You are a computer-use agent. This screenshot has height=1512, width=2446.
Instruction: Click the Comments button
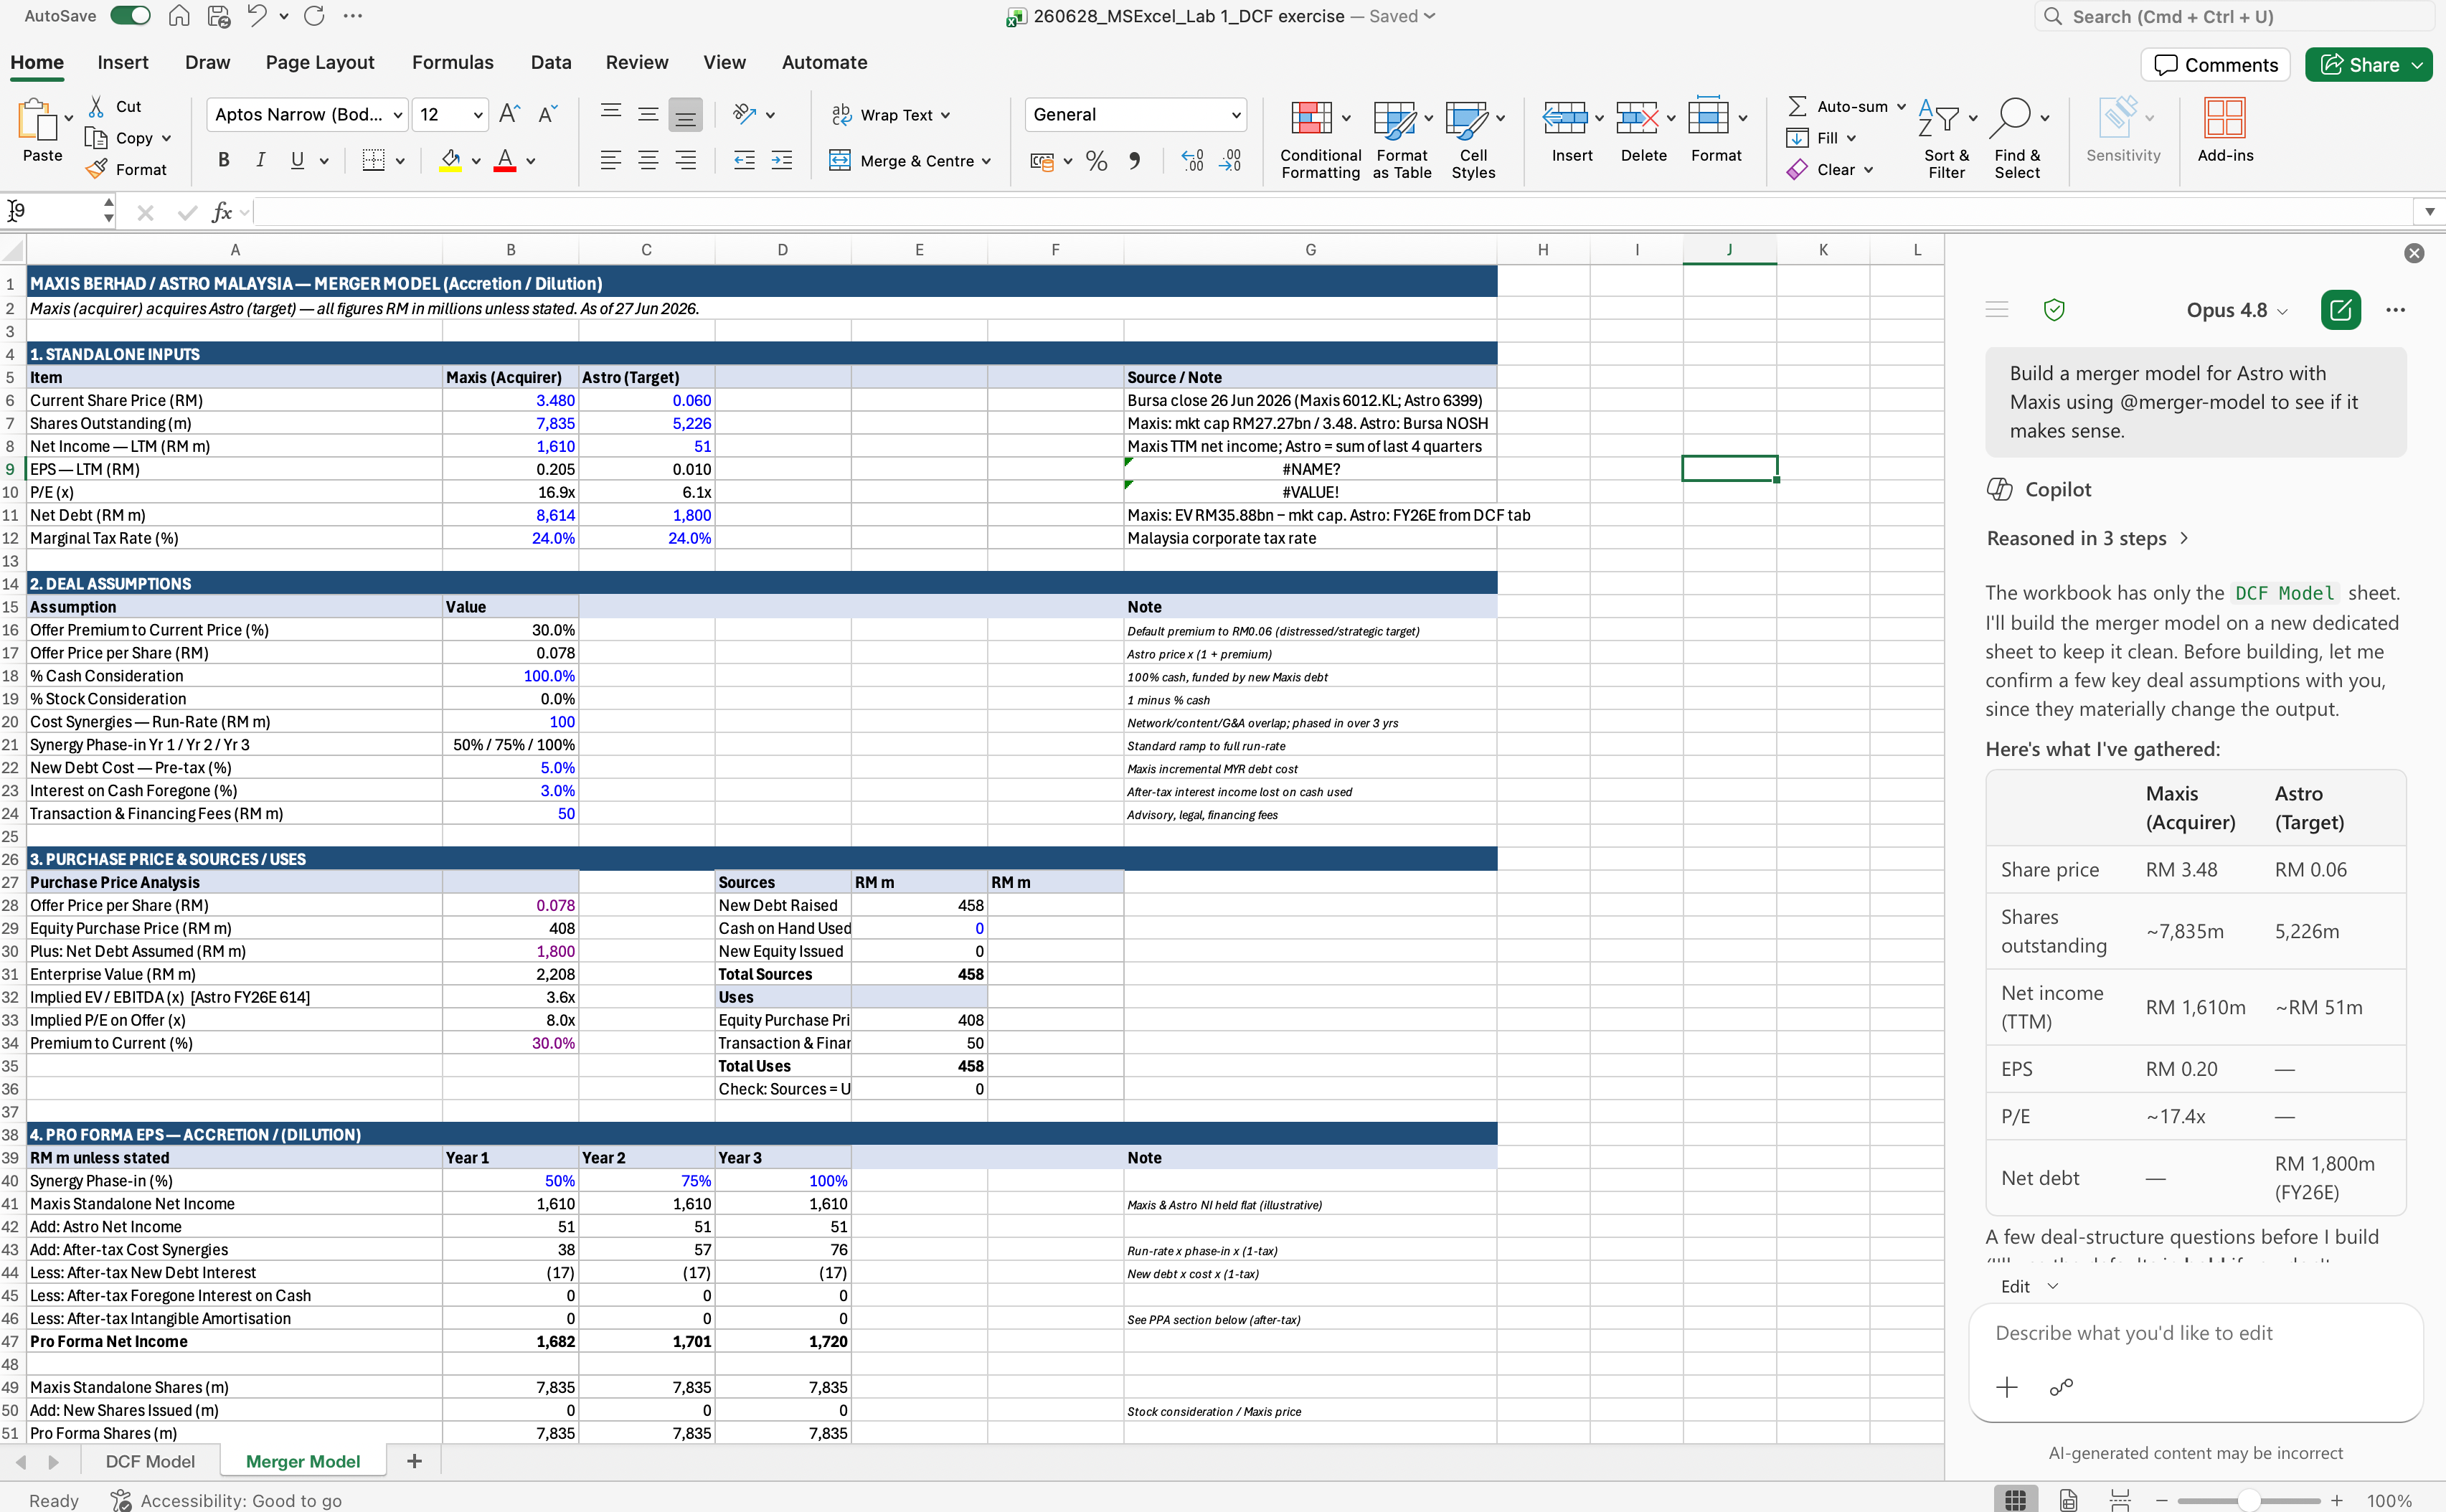click(x=2215, y=64)
